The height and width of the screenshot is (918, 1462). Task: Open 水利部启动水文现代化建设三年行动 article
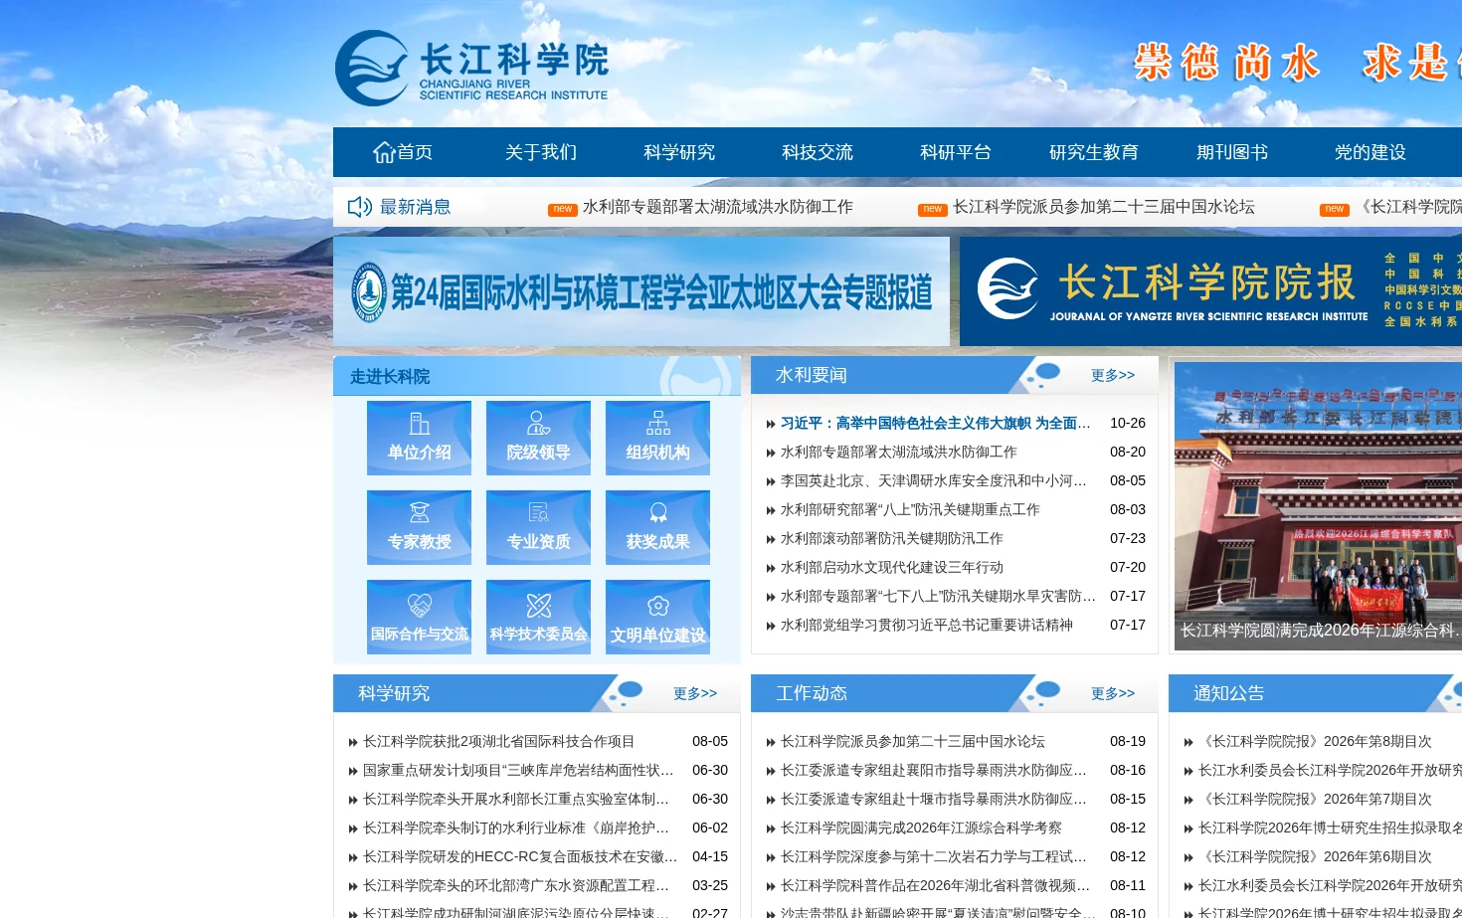(891, 567)
